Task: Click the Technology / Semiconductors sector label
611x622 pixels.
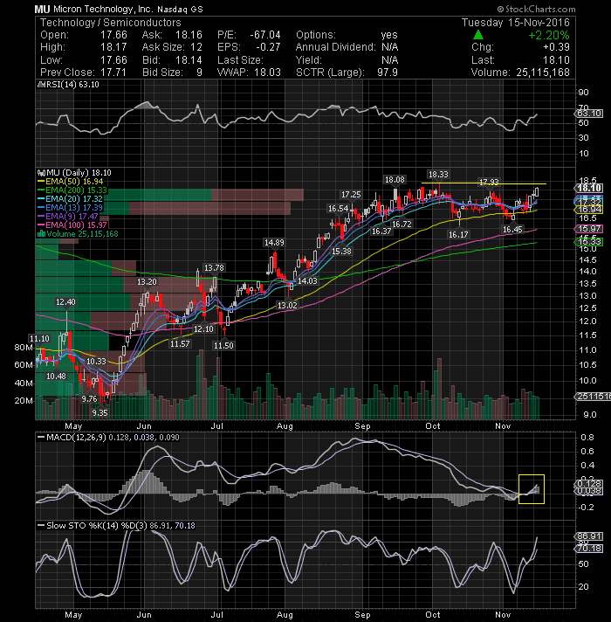Action: pos(110,22)
